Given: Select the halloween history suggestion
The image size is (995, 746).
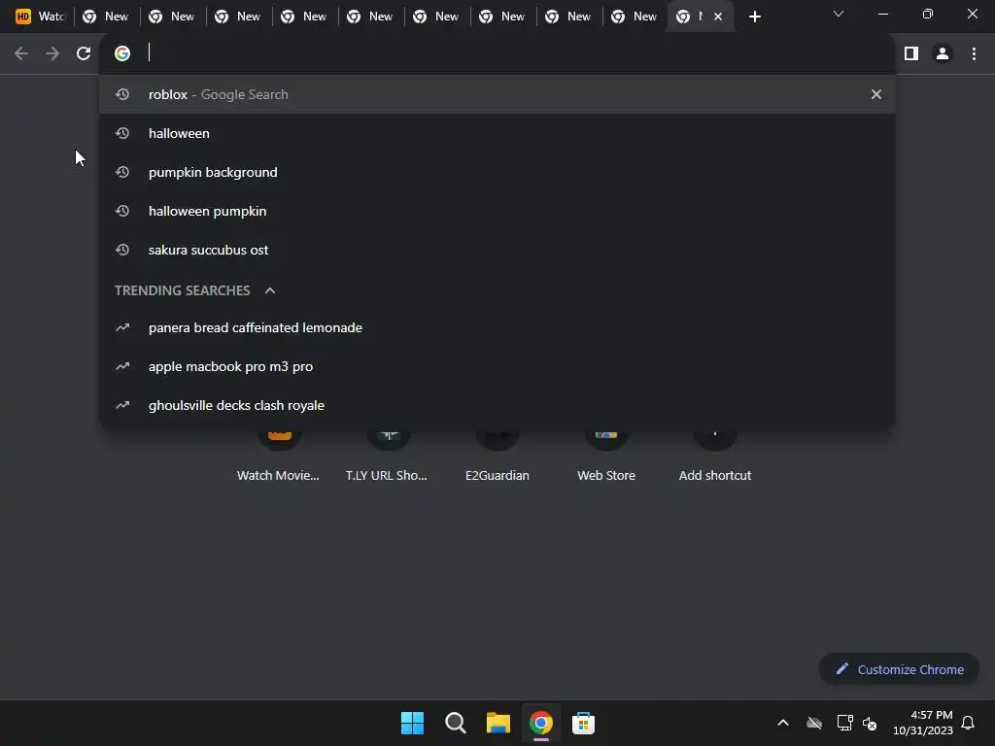Looking at the screenshot, I should click(497, 133).
